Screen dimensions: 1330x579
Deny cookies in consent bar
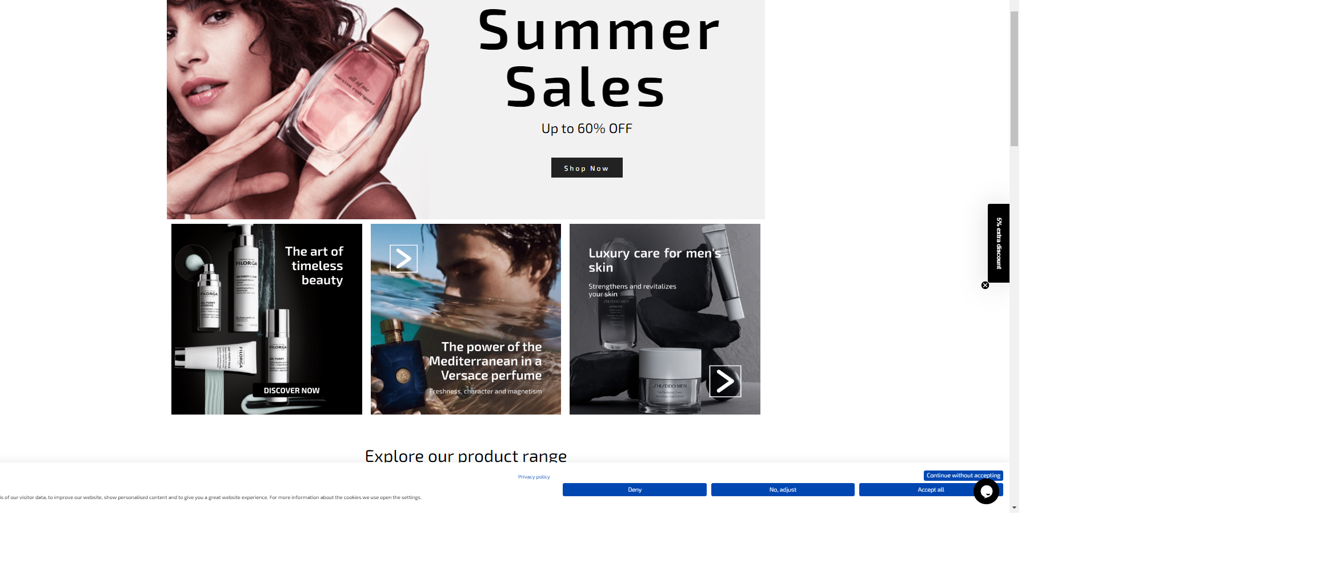coord(634,490)
